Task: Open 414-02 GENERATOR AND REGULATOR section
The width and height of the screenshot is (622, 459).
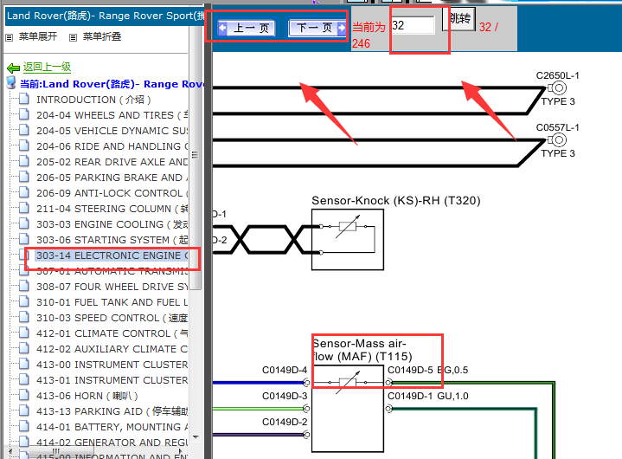Action: tap(112, 442)
